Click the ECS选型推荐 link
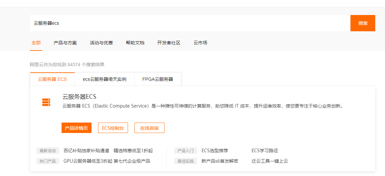The height and width of the screenshot is (176, 385). click(x=216, y=151)
